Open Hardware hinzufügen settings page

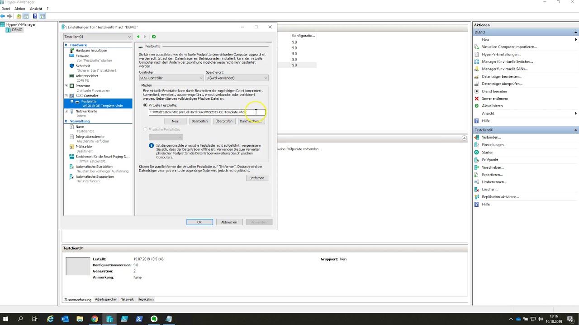tap(91, 51)
